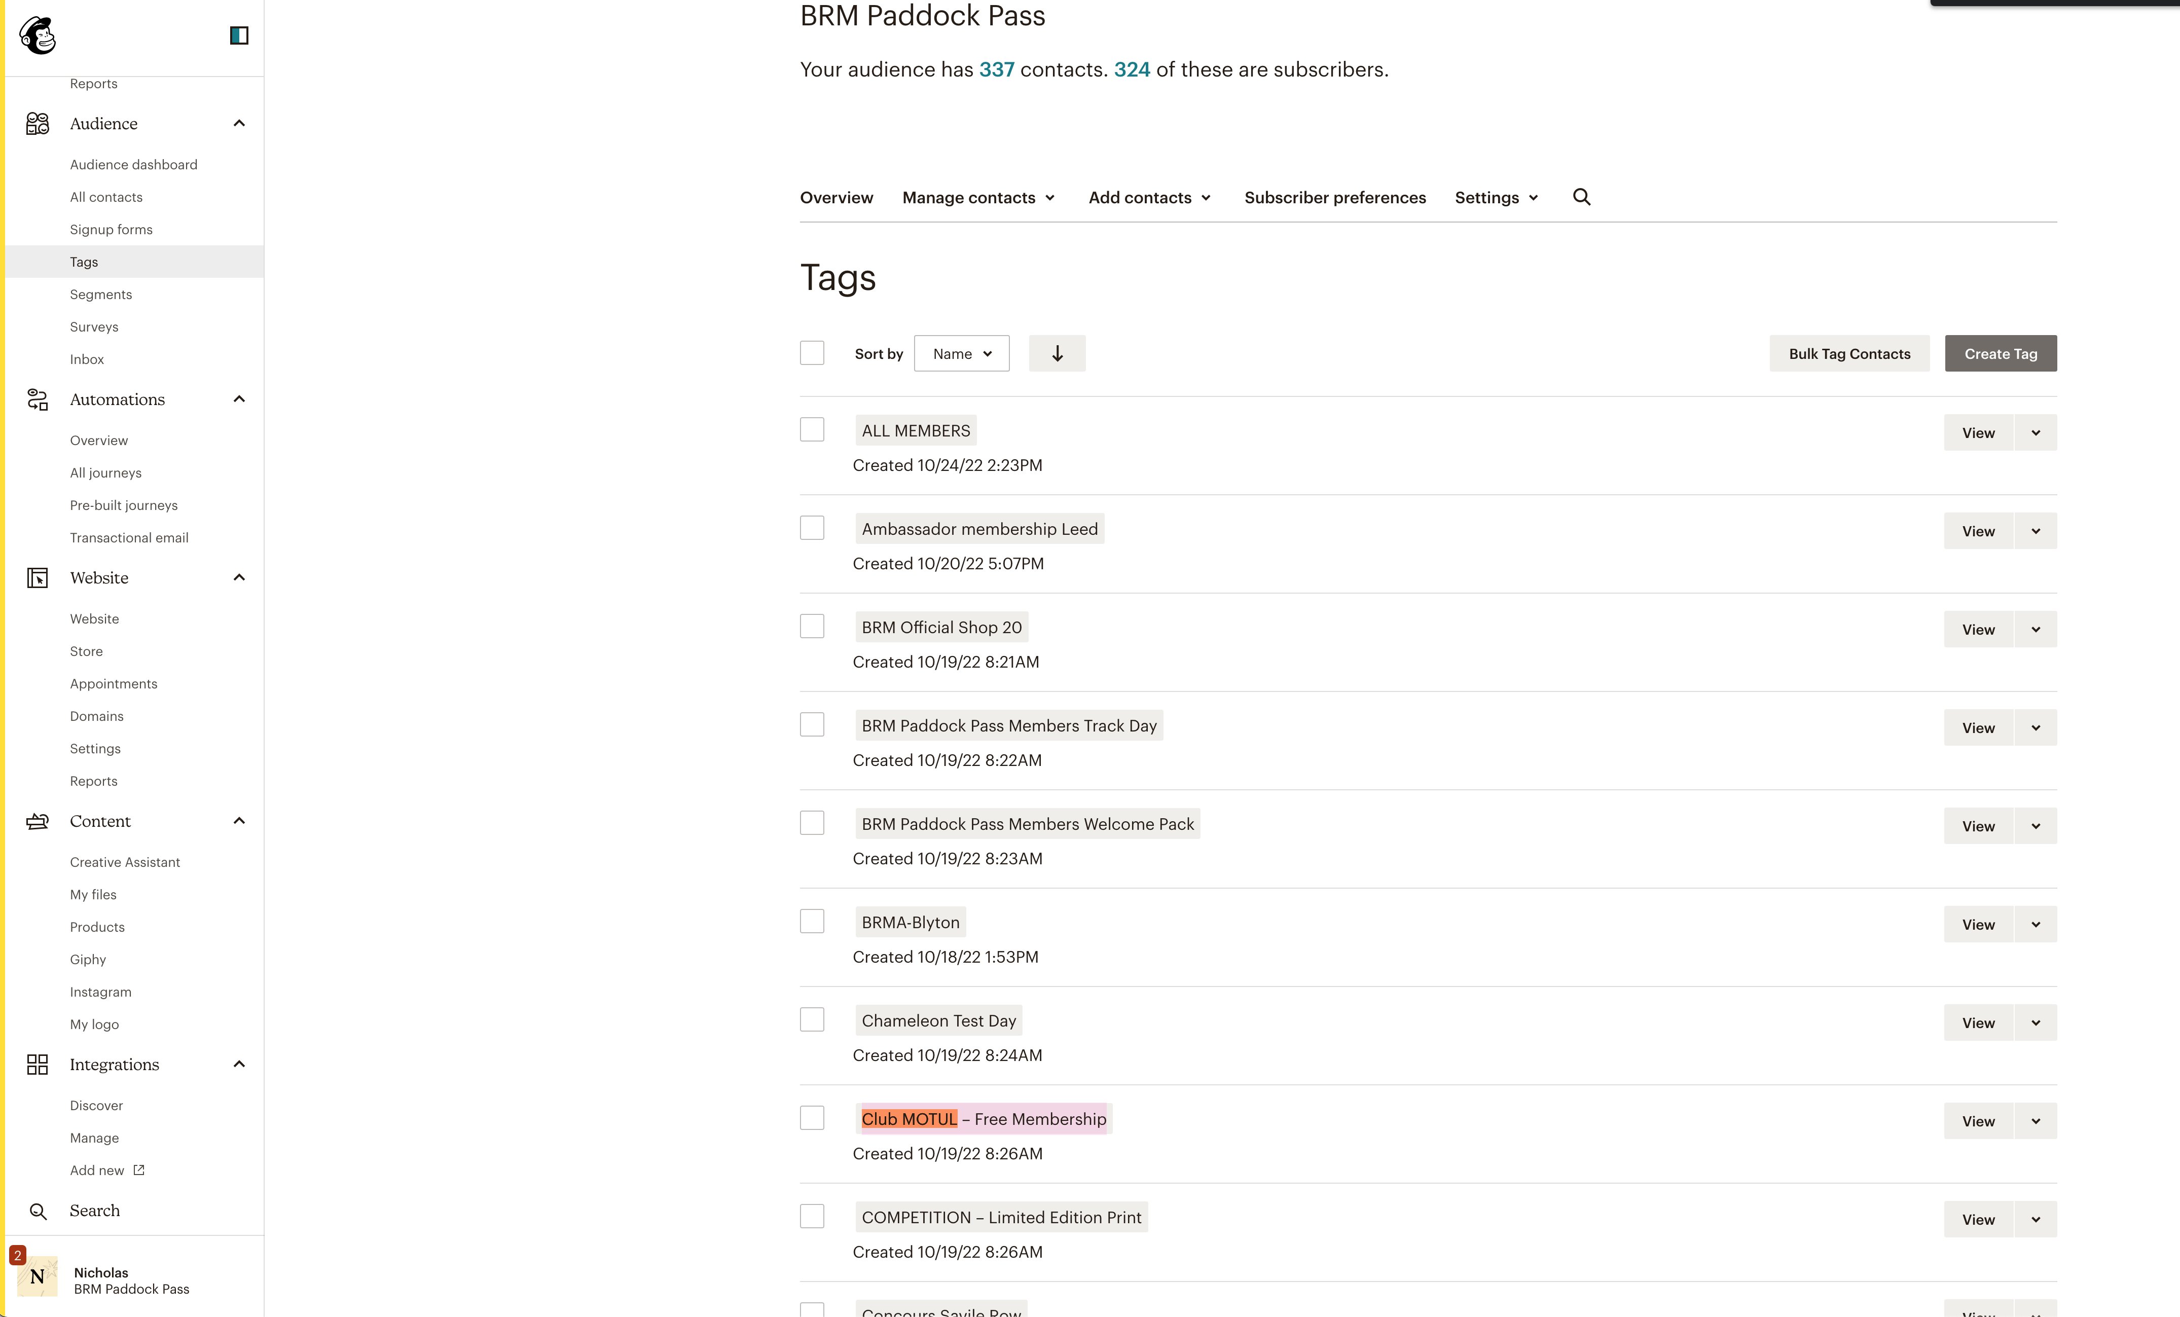Open the notification badge showing 2
The image size is (2180, 1317).
tap(17, 1255)
